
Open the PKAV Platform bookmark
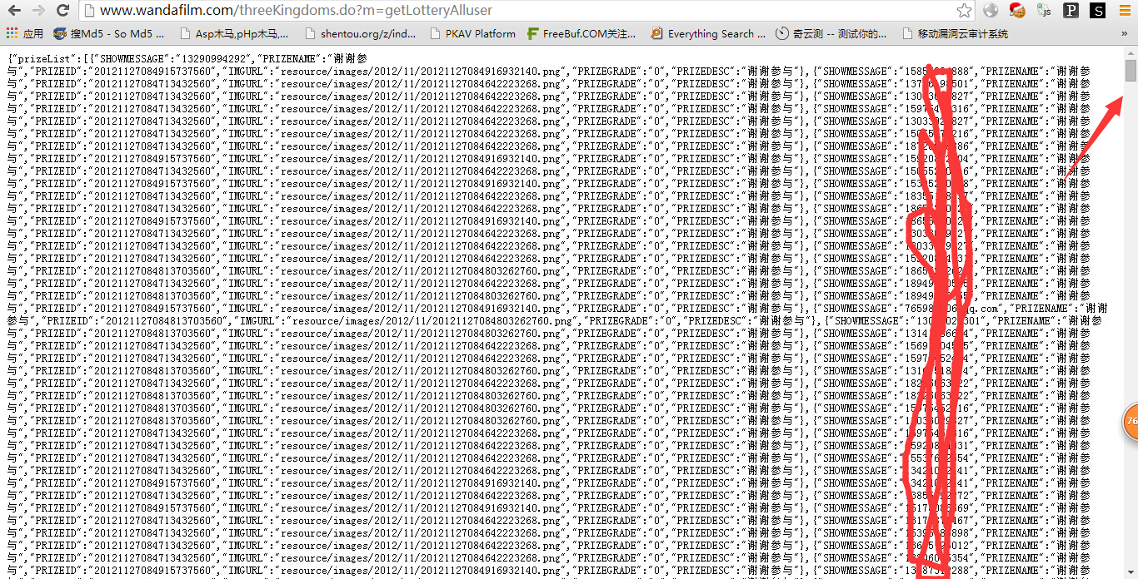click(473, 34)
